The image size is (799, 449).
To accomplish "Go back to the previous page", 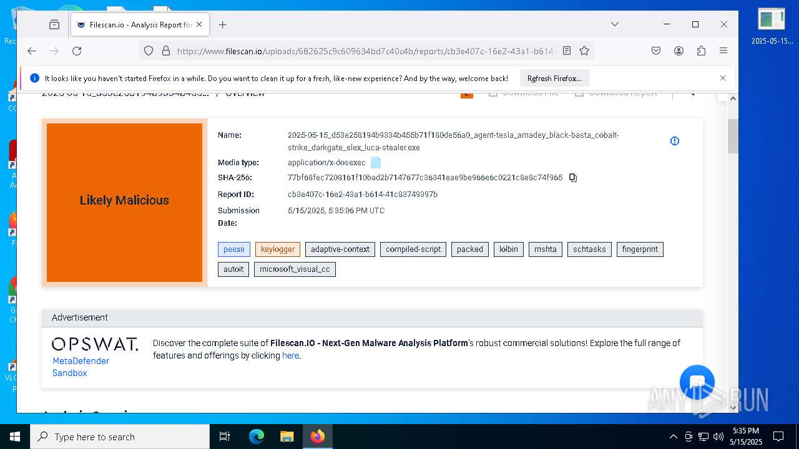I will (32, 51).
